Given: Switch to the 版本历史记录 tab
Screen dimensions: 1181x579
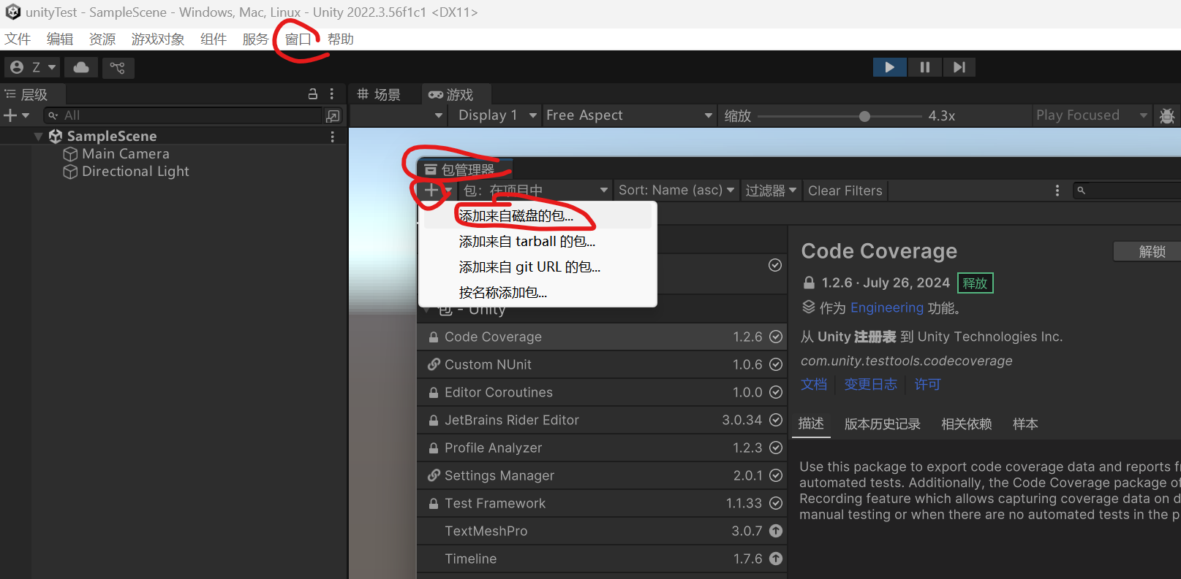Looking at the screenshot, I should click(x=882, y=424).
